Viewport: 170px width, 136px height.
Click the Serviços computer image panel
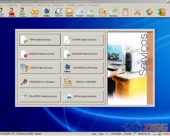pyautogui.click(x=130, y=68)
